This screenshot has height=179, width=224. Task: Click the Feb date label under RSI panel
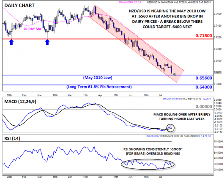click(x=24, y=177)
